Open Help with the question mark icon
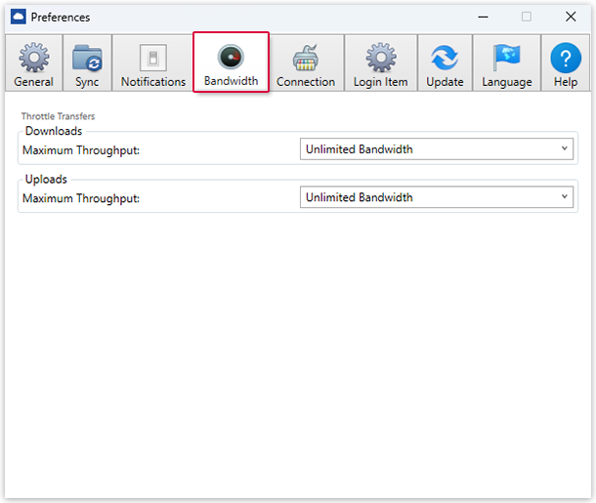Image resolution: width=596 pixels, height=503 pixels. pyautogui.click(x=566, y=58)
